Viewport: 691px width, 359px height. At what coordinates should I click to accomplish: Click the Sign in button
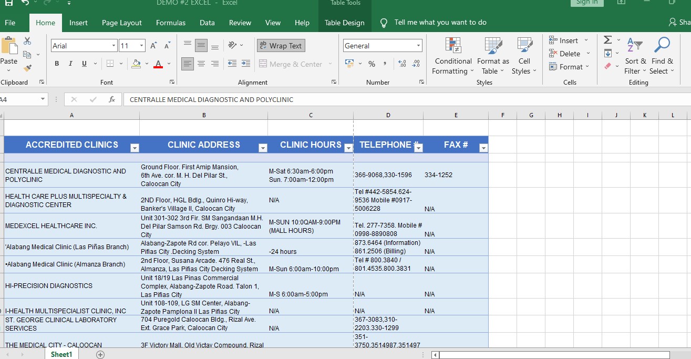(587, 3)
